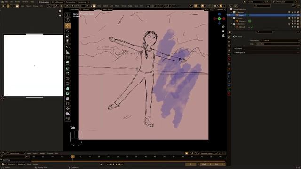Click the green Y axis navigation gizmo
Viewport: 301px width, 169px height.
pos(219,19)
